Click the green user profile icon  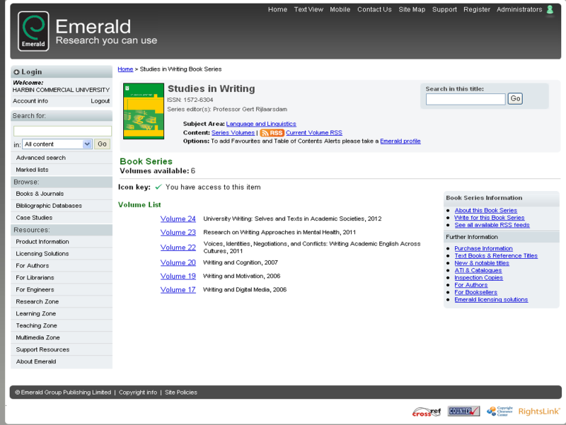pos(550,10)
